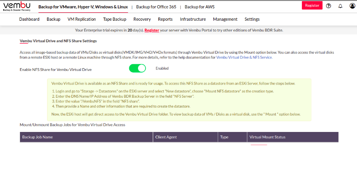Screen dimensions: 357x177
Task: Open the Backup menu
Action: pos(53,20)
